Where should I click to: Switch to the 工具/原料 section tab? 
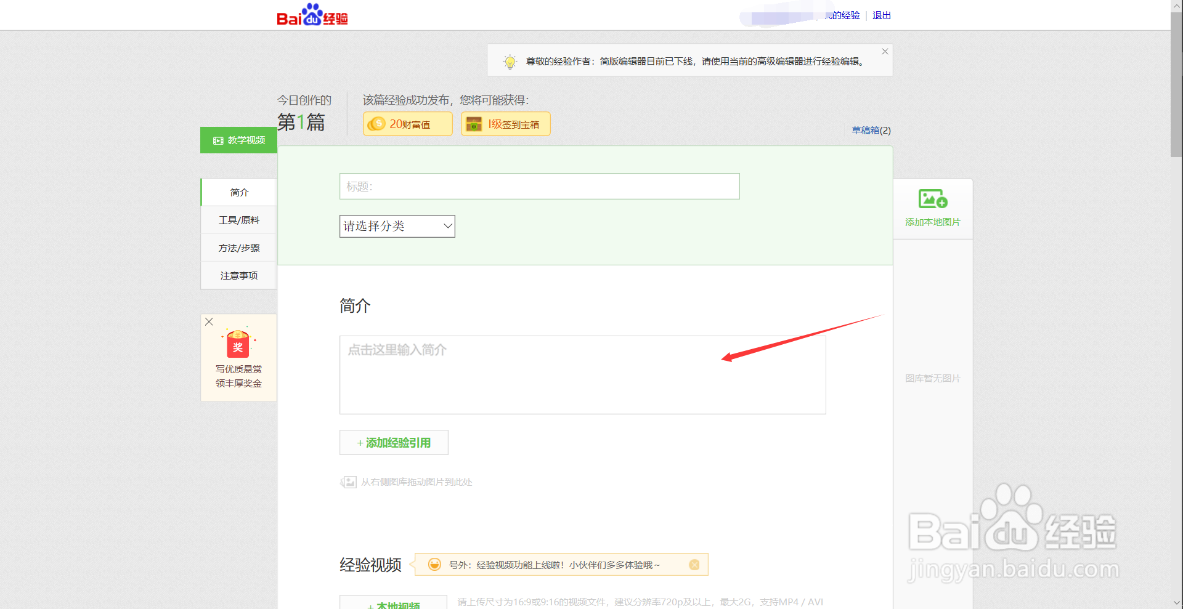[238, 220]
